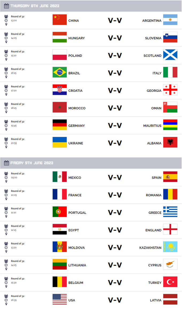The image size is (182, 309).
Task: Click the clock icon for Mexico match
Action: coord(6,177)
